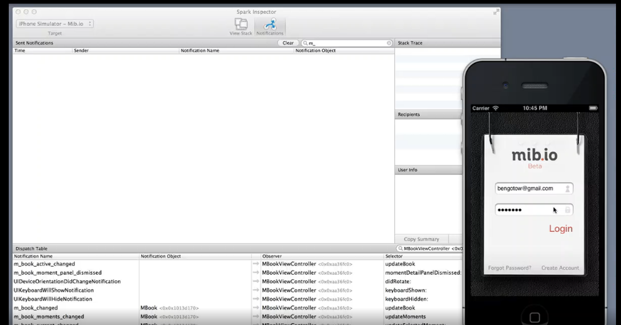Open the View Stack toolbar icon
The height and width of the screenshot is (325, 621).
tap(241, 27)
